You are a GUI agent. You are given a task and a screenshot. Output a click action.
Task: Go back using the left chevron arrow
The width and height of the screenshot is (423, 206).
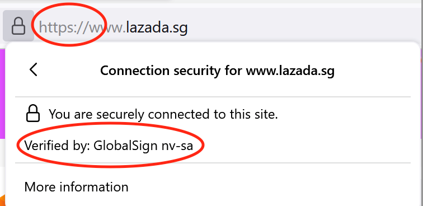tap(34, 69)
